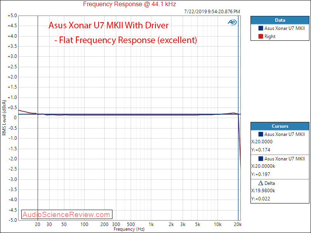Screen dimensions: 311x233
Task: Click the Delta label in Cursors panel
Action: (x=270, y=183)
